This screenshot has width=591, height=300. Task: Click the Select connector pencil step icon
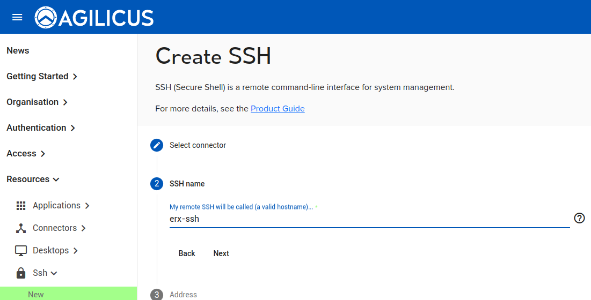[x=157, y=145]
